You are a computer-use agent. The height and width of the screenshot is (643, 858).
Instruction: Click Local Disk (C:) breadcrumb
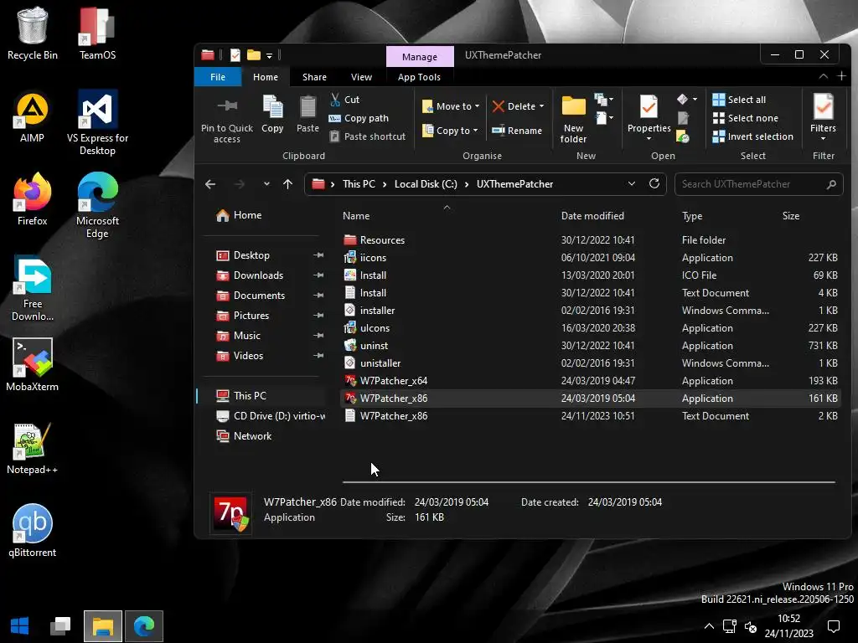click(x=426, y=184)
